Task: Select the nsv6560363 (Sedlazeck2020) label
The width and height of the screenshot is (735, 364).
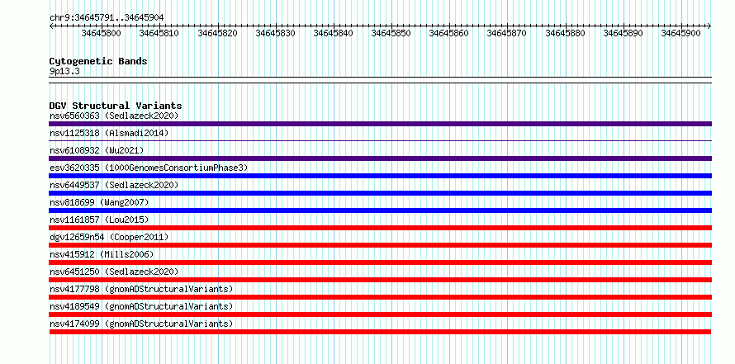Action: point(114,116)
